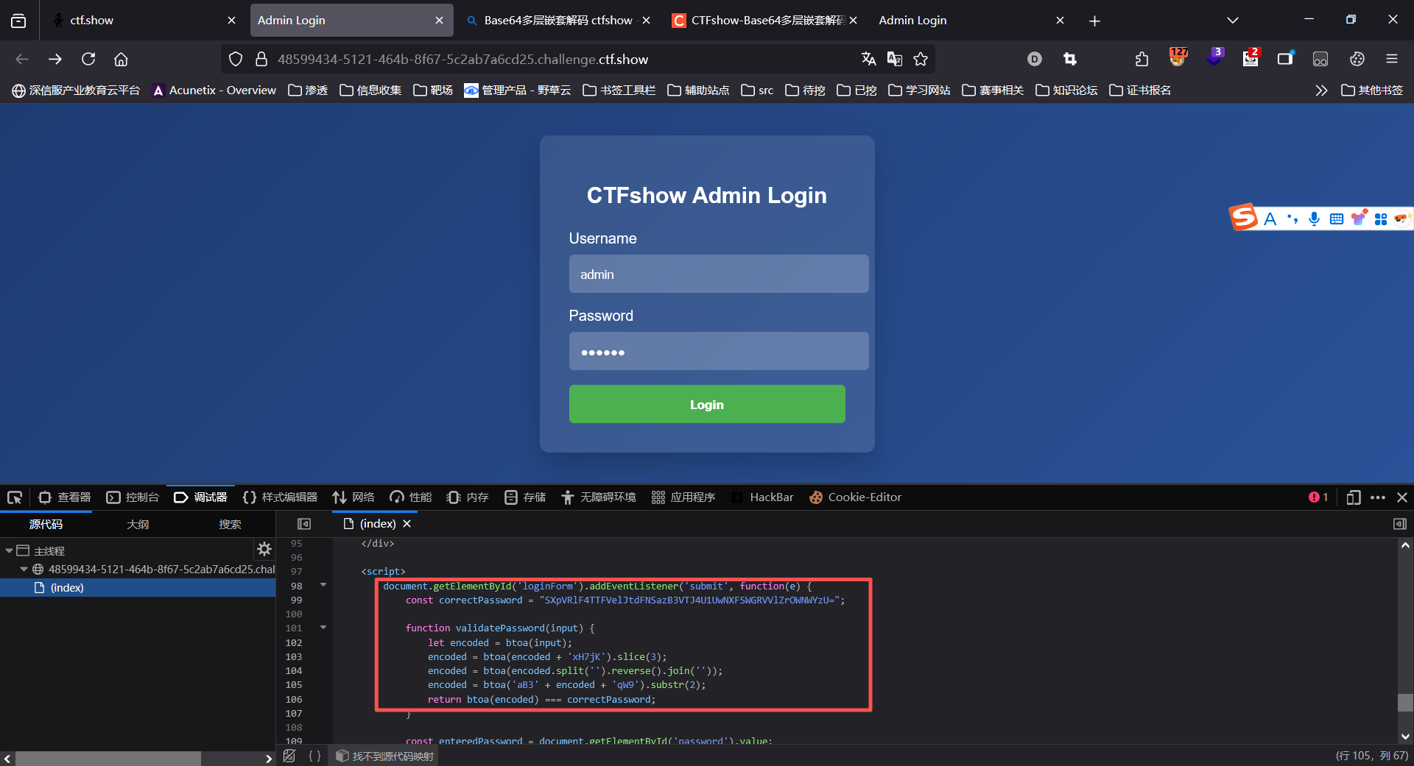
Task: Click the green Login button
Action: click(x=706, y=404)
